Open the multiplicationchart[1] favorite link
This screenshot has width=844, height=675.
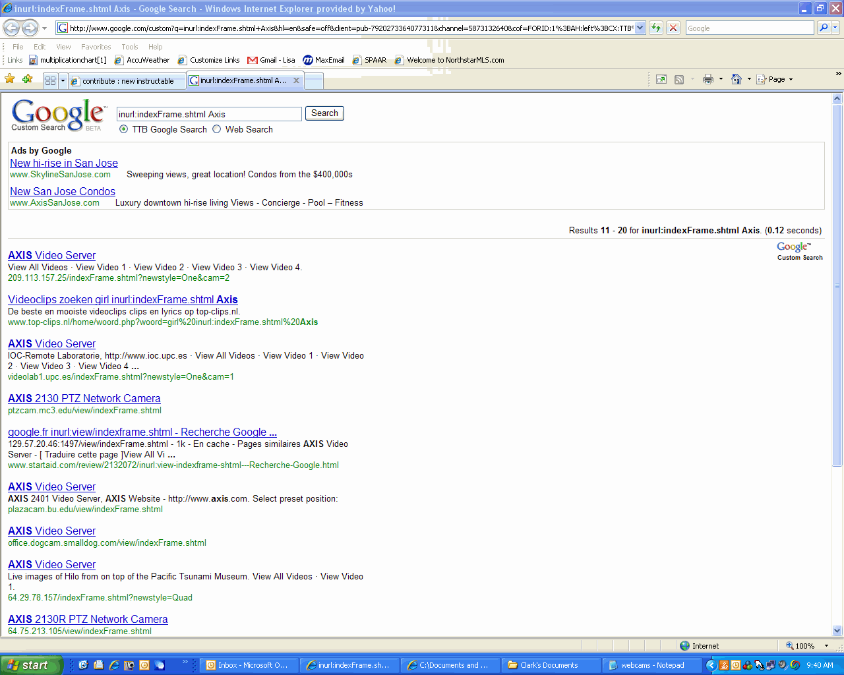point(67,60)
